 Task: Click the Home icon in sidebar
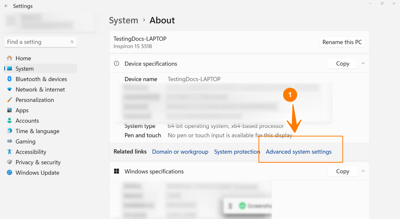9,58
